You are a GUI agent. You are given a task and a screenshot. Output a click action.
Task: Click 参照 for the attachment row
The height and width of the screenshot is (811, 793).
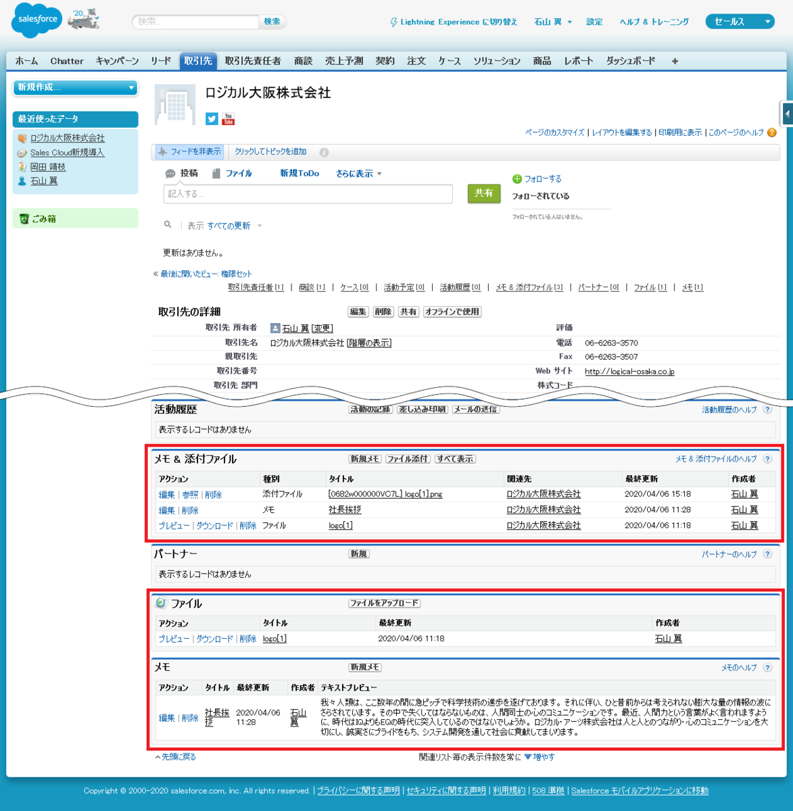click(x=190, y=495)
